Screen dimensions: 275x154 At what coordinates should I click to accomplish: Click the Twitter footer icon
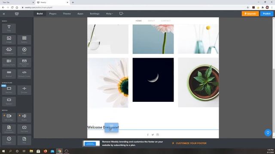(153, 135)
